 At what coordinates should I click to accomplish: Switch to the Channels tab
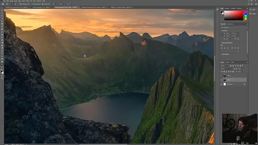point(227,62)
